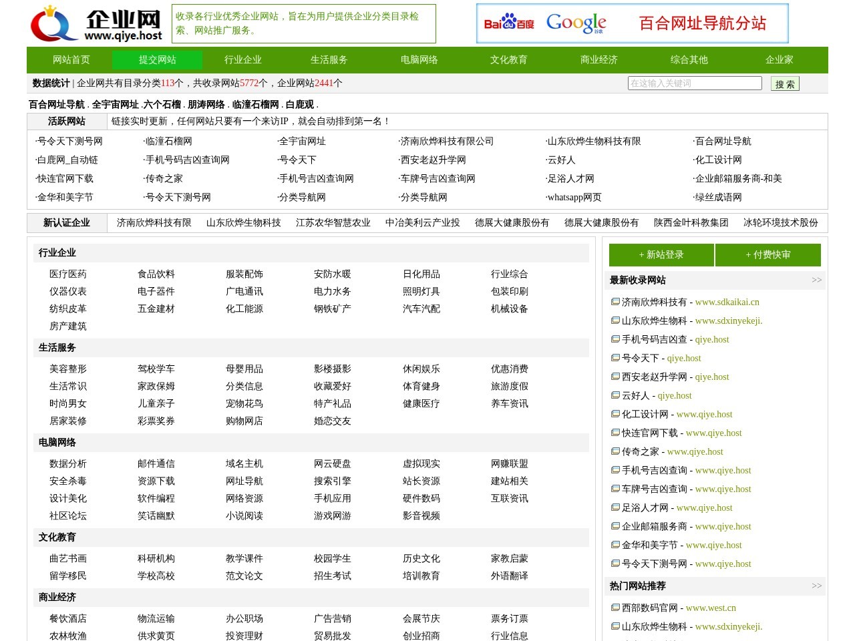Open the 提交网站 navigation tab

(x=157, y=60)
